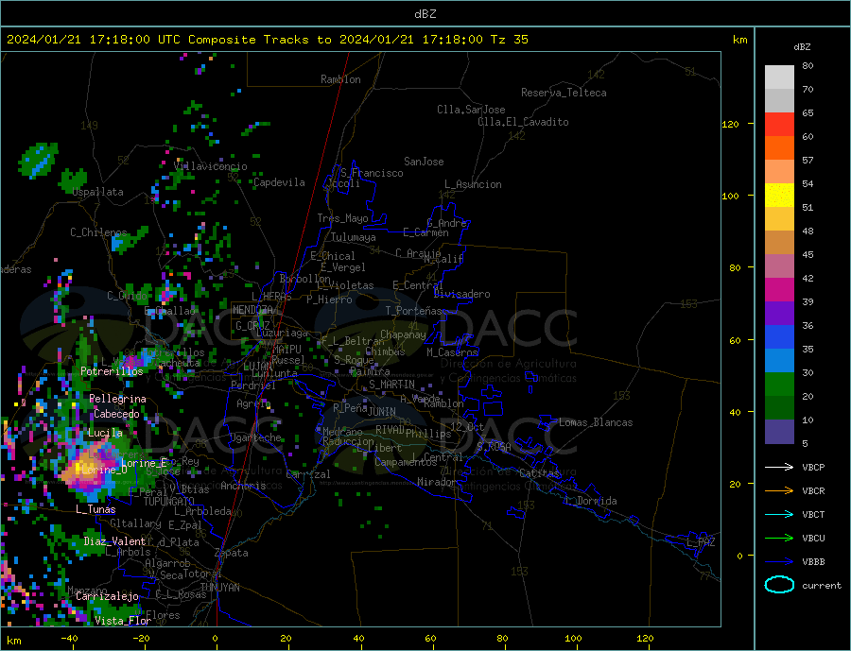Click the 120 tick on right axis

pos(731,124)
